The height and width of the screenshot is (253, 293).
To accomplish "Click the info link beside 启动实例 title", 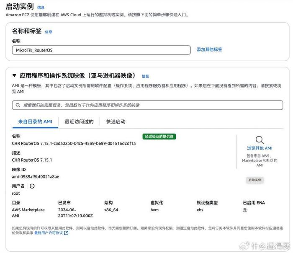I will click(x=41, y=8).
